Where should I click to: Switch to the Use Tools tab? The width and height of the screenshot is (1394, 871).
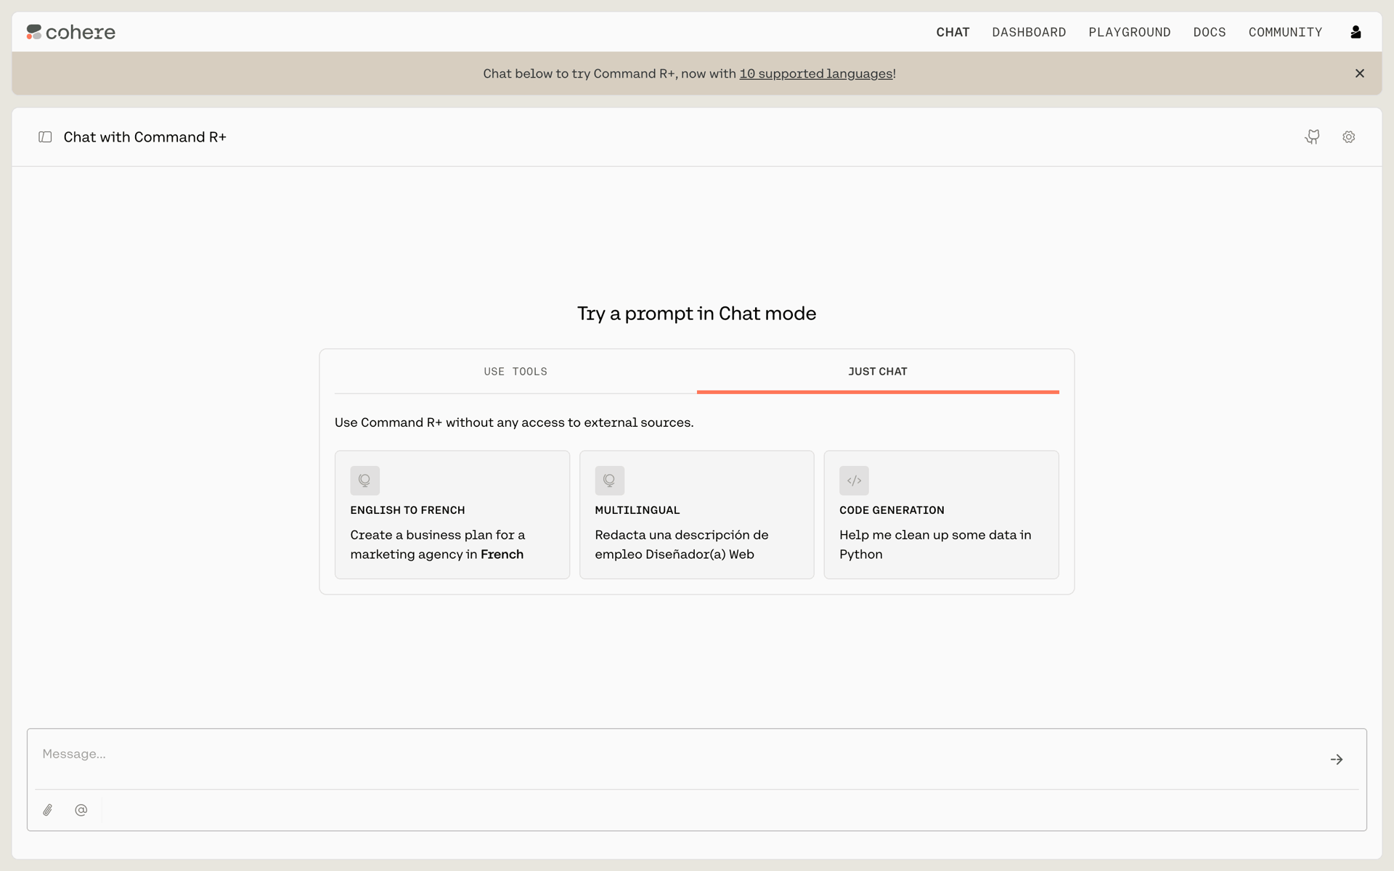515,372
